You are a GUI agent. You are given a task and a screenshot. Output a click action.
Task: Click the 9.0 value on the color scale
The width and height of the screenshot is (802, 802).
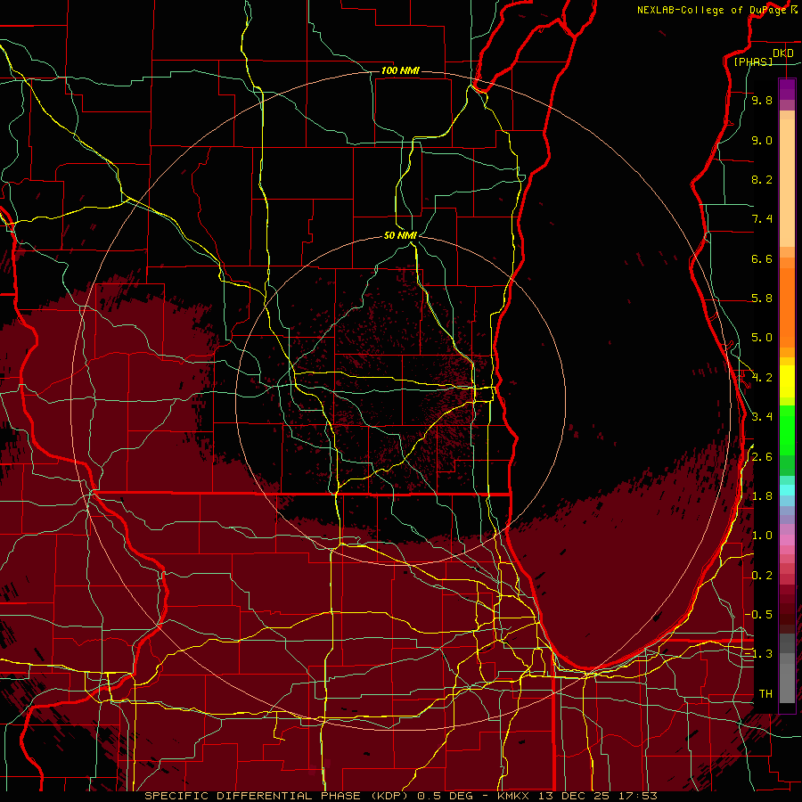click(762, 140)
